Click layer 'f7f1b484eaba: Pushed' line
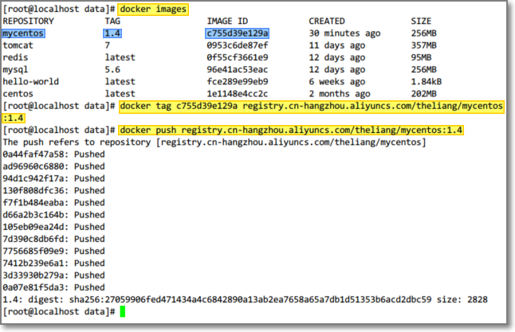Viewport: 515px width, 332px height. click(x=54, y=203)
